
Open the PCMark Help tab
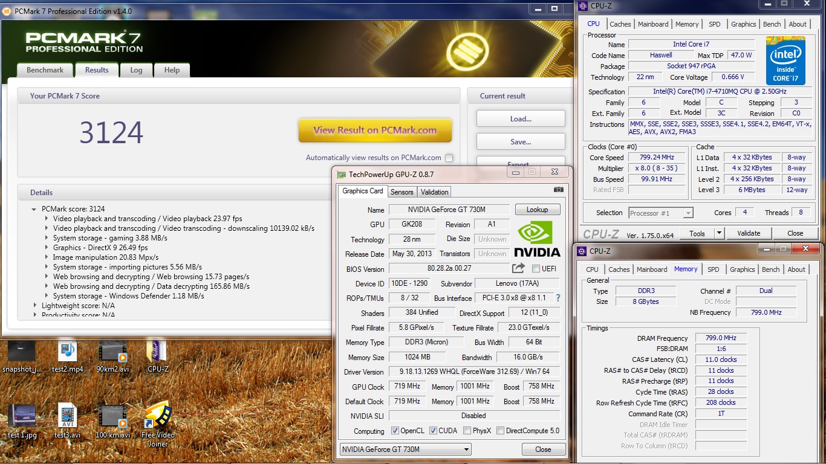172,70
